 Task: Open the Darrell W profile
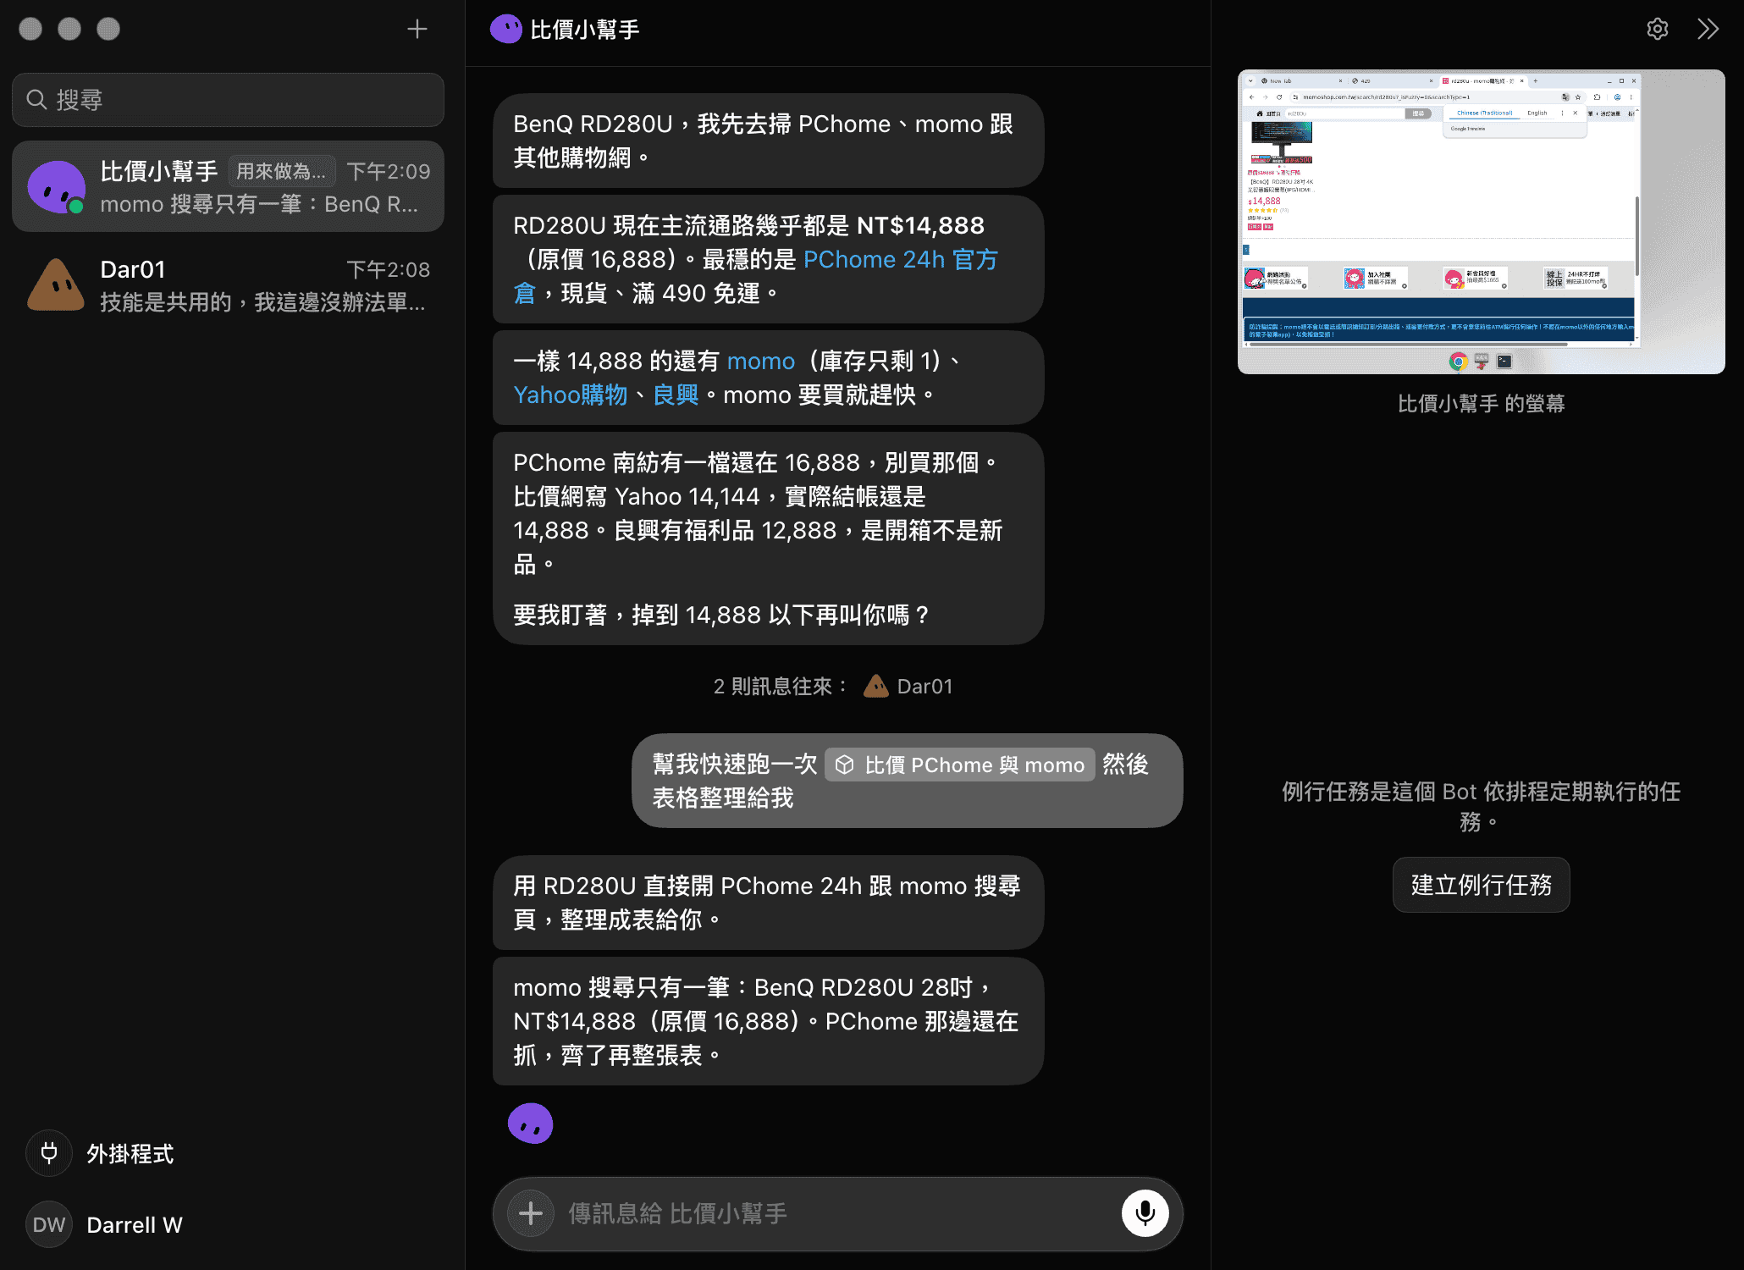[x=105, y=1225]
